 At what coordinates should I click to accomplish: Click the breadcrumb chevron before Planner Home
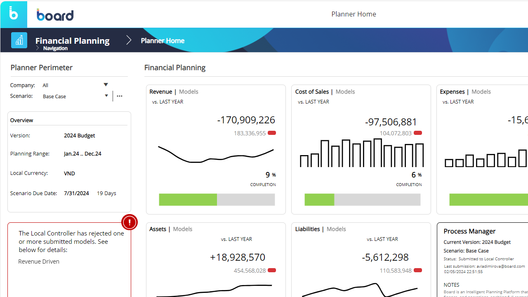(x=129, y=40)
